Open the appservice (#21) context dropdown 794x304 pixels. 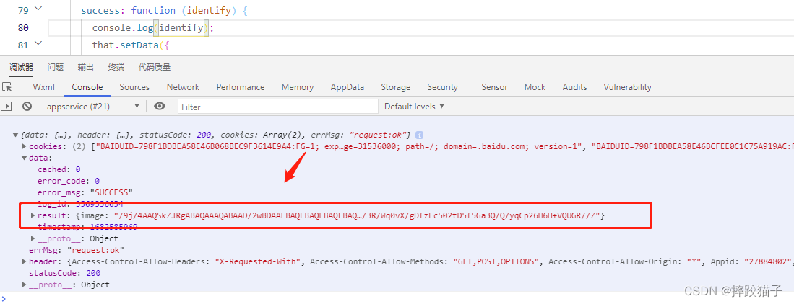92,107
